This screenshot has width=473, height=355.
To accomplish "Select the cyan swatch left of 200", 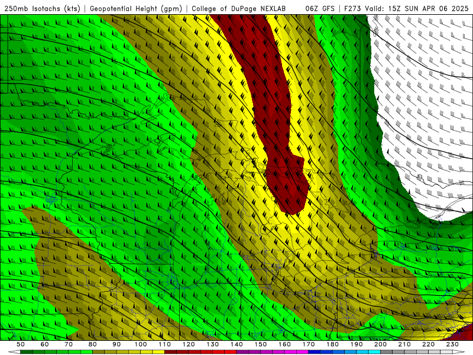I will (x=374, y=351).
